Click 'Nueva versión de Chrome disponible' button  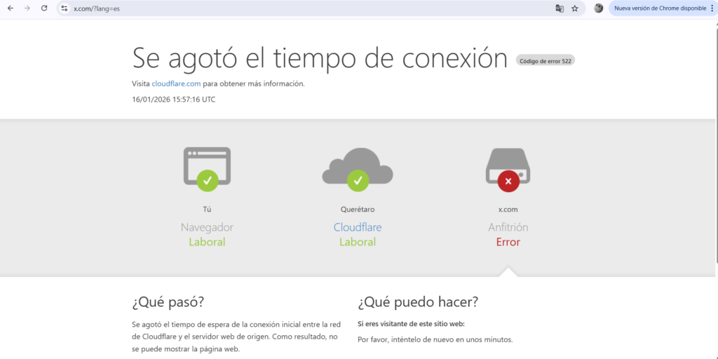[x=659, y=8]
